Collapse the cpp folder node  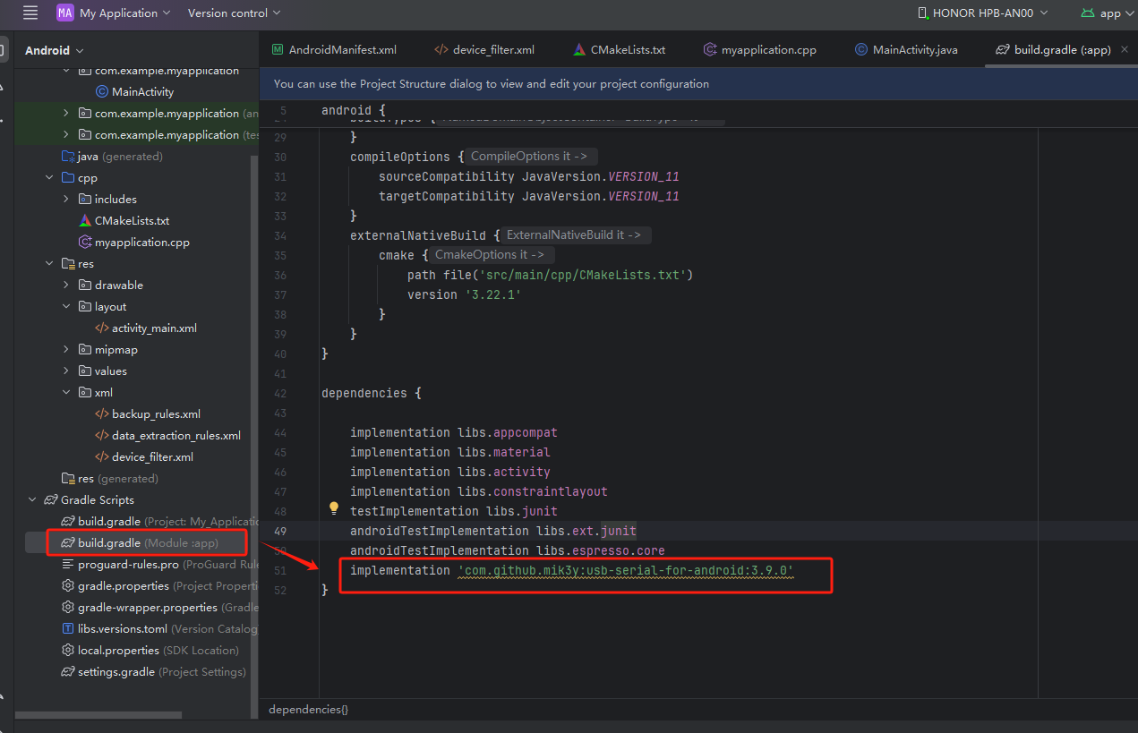49,177
